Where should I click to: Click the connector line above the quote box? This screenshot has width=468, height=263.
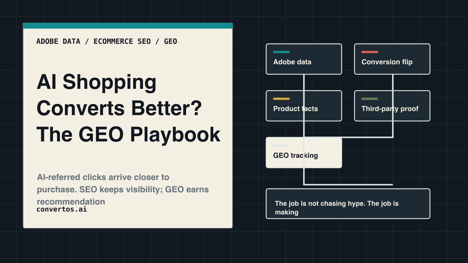tap(348, 185)
